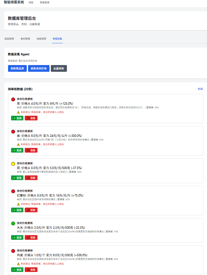Viewport: 207px width, 275px height.
Task: Approve the 红薯粉 price update
Action: point(17,210)
